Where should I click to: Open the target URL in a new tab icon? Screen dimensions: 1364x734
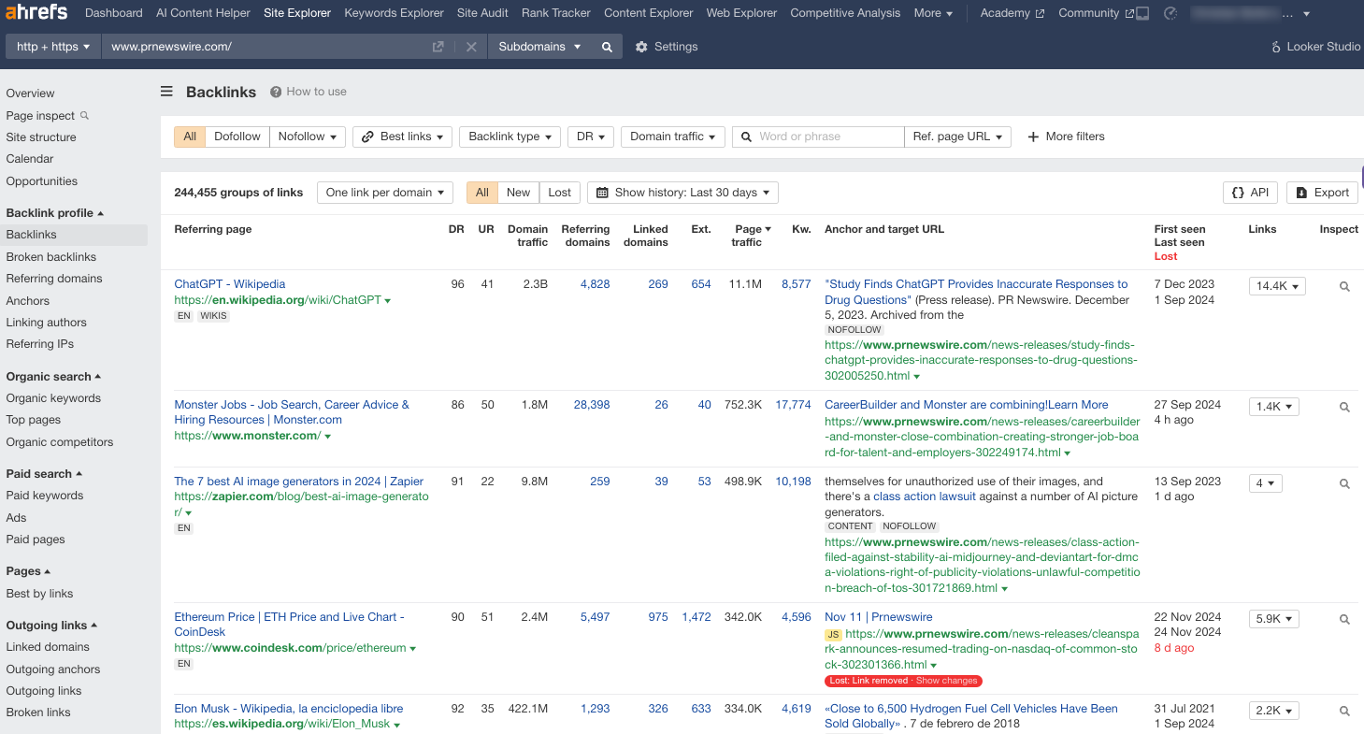tap(438, 47)
